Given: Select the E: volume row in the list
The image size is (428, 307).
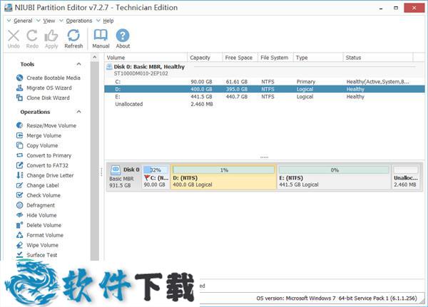Looking at the screenshot, I should 264,97.
